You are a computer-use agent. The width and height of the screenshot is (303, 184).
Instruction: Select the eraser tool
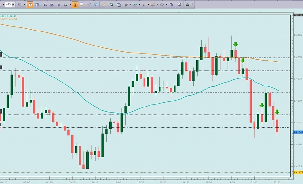coord(179,5)
